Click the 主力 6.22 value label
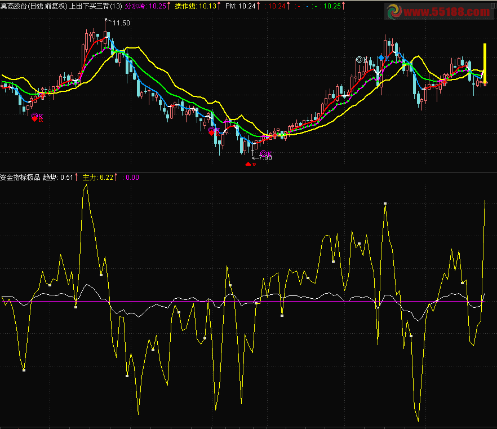The width and height of the screenshot is (497, 429). point(99,177)
